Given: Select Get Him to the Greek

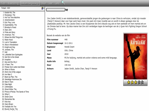Looking at the screenshot, I should pyautogui.click(x=12, y=57).
